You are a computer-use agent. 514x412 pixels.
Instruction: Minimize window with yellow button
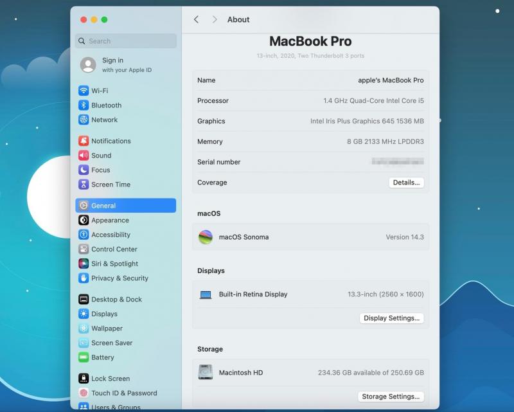pos(94,20)
